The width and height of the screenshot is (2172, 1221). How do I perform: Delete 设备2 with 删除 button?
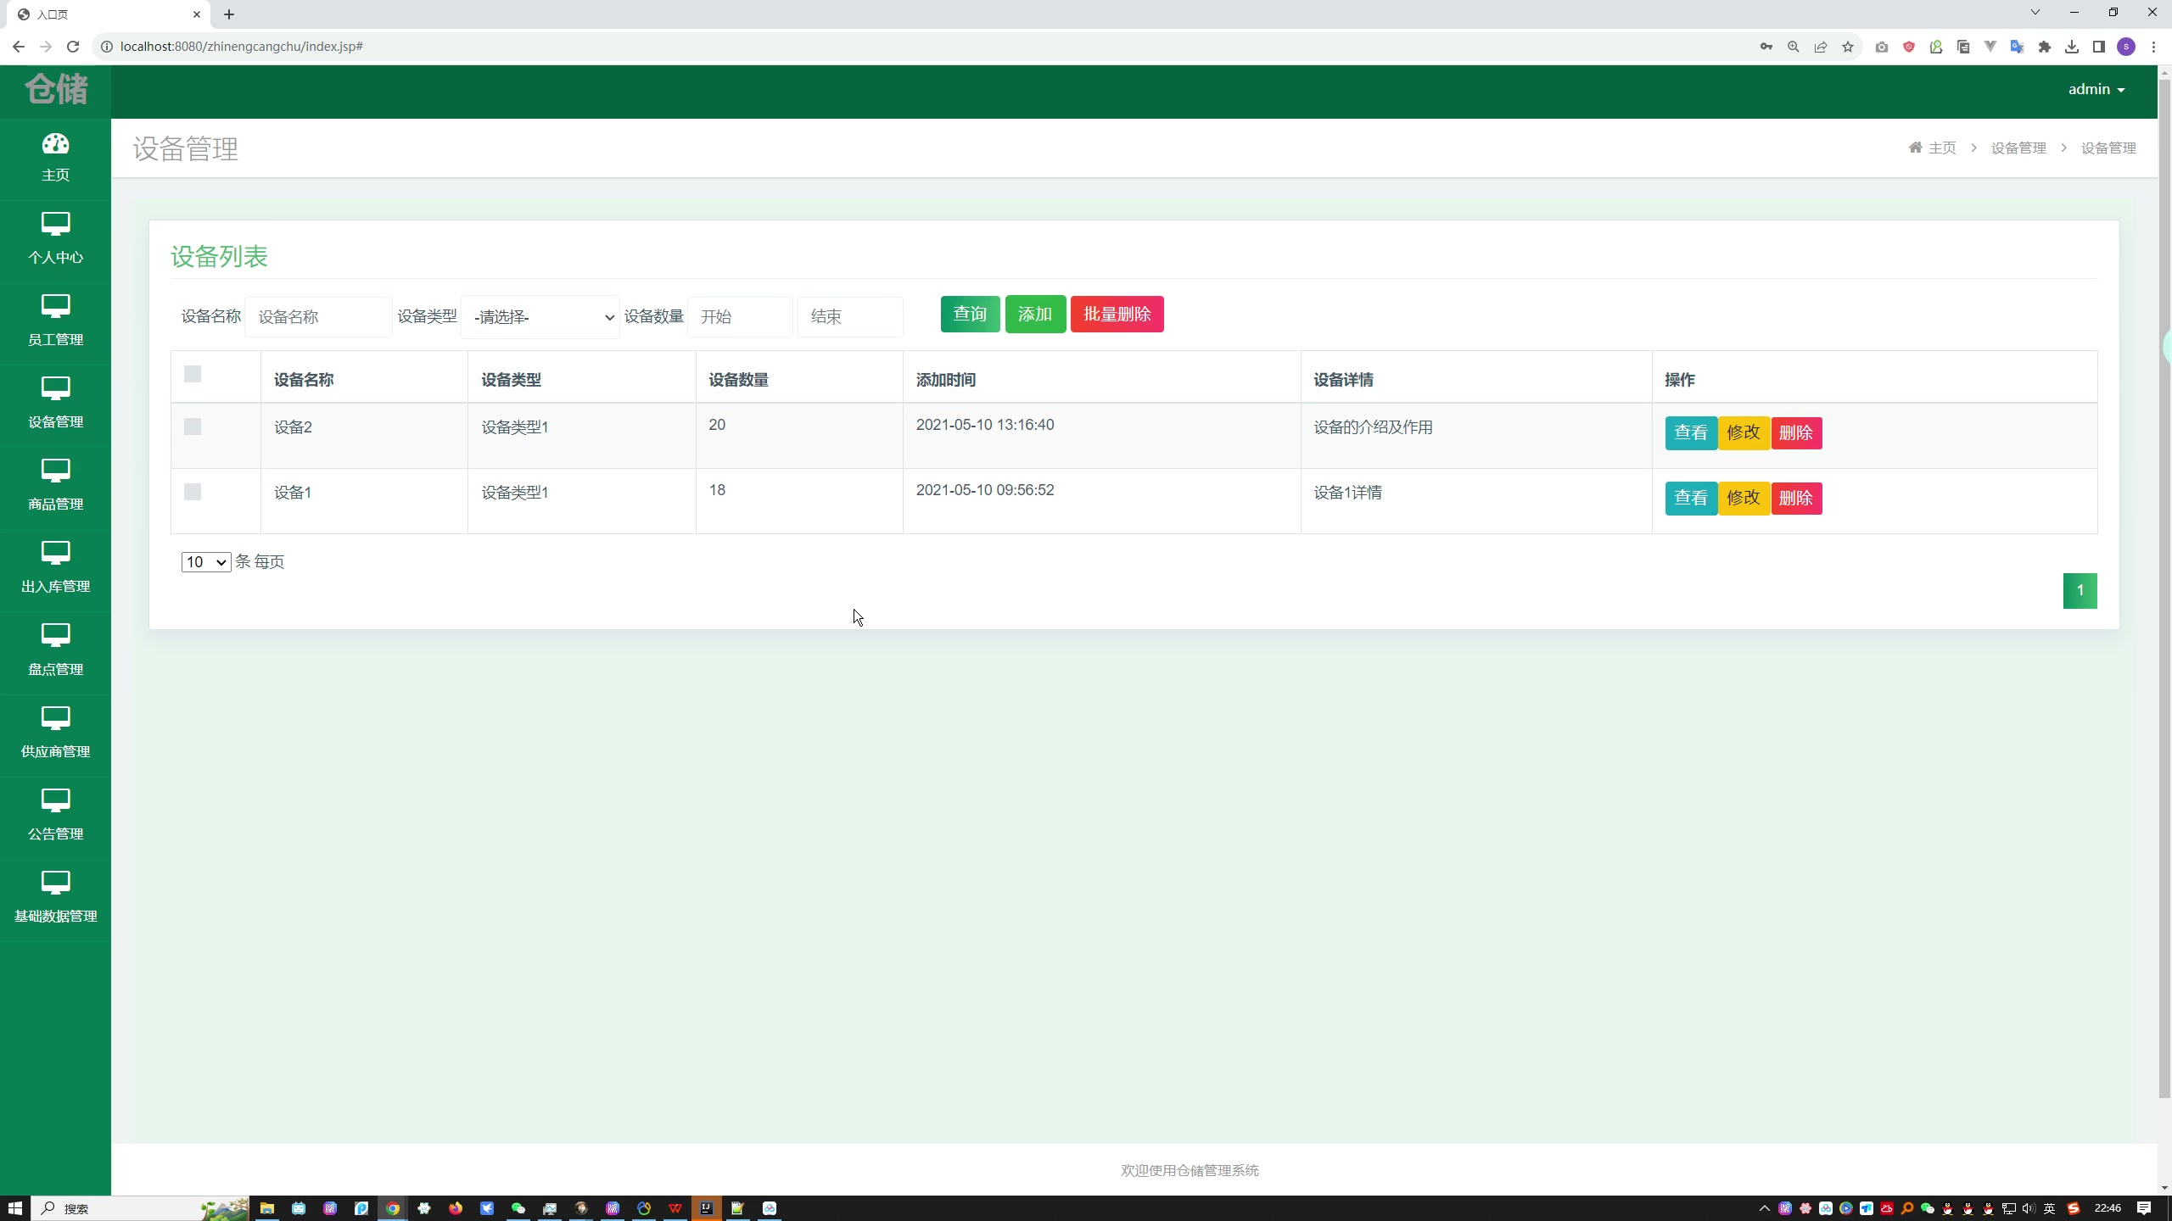click(1796, 432)
